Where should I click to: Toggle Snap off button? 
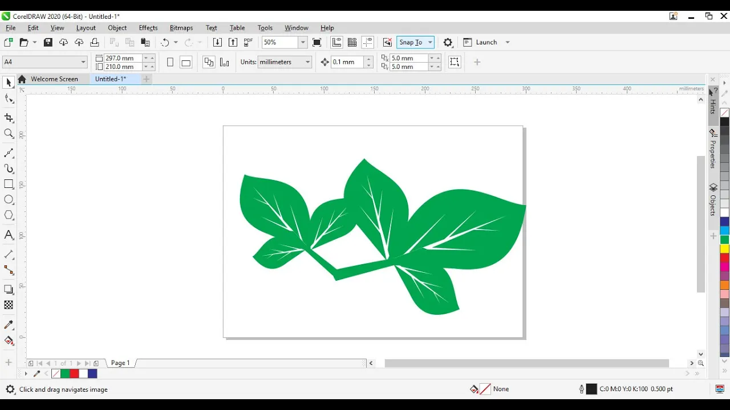coord(387,42)
